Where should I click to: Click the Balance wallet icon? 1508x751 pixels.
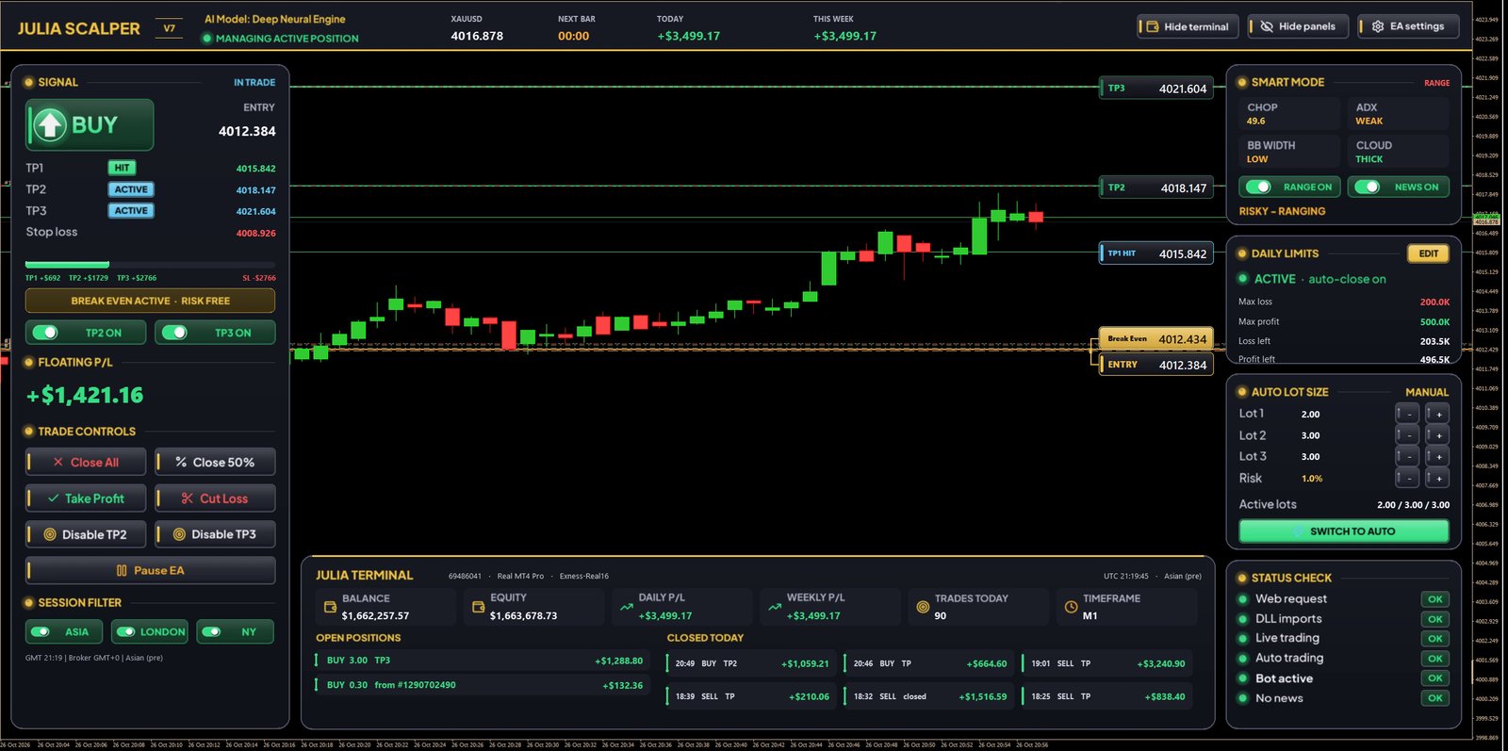click(330, 607)
